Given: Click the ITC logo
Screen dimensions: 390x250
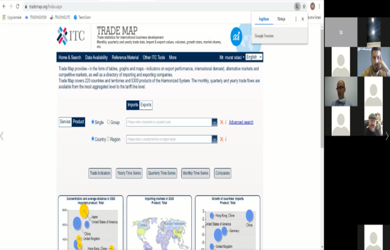Looking at the screenshot, I should click(x=71, y=36).
